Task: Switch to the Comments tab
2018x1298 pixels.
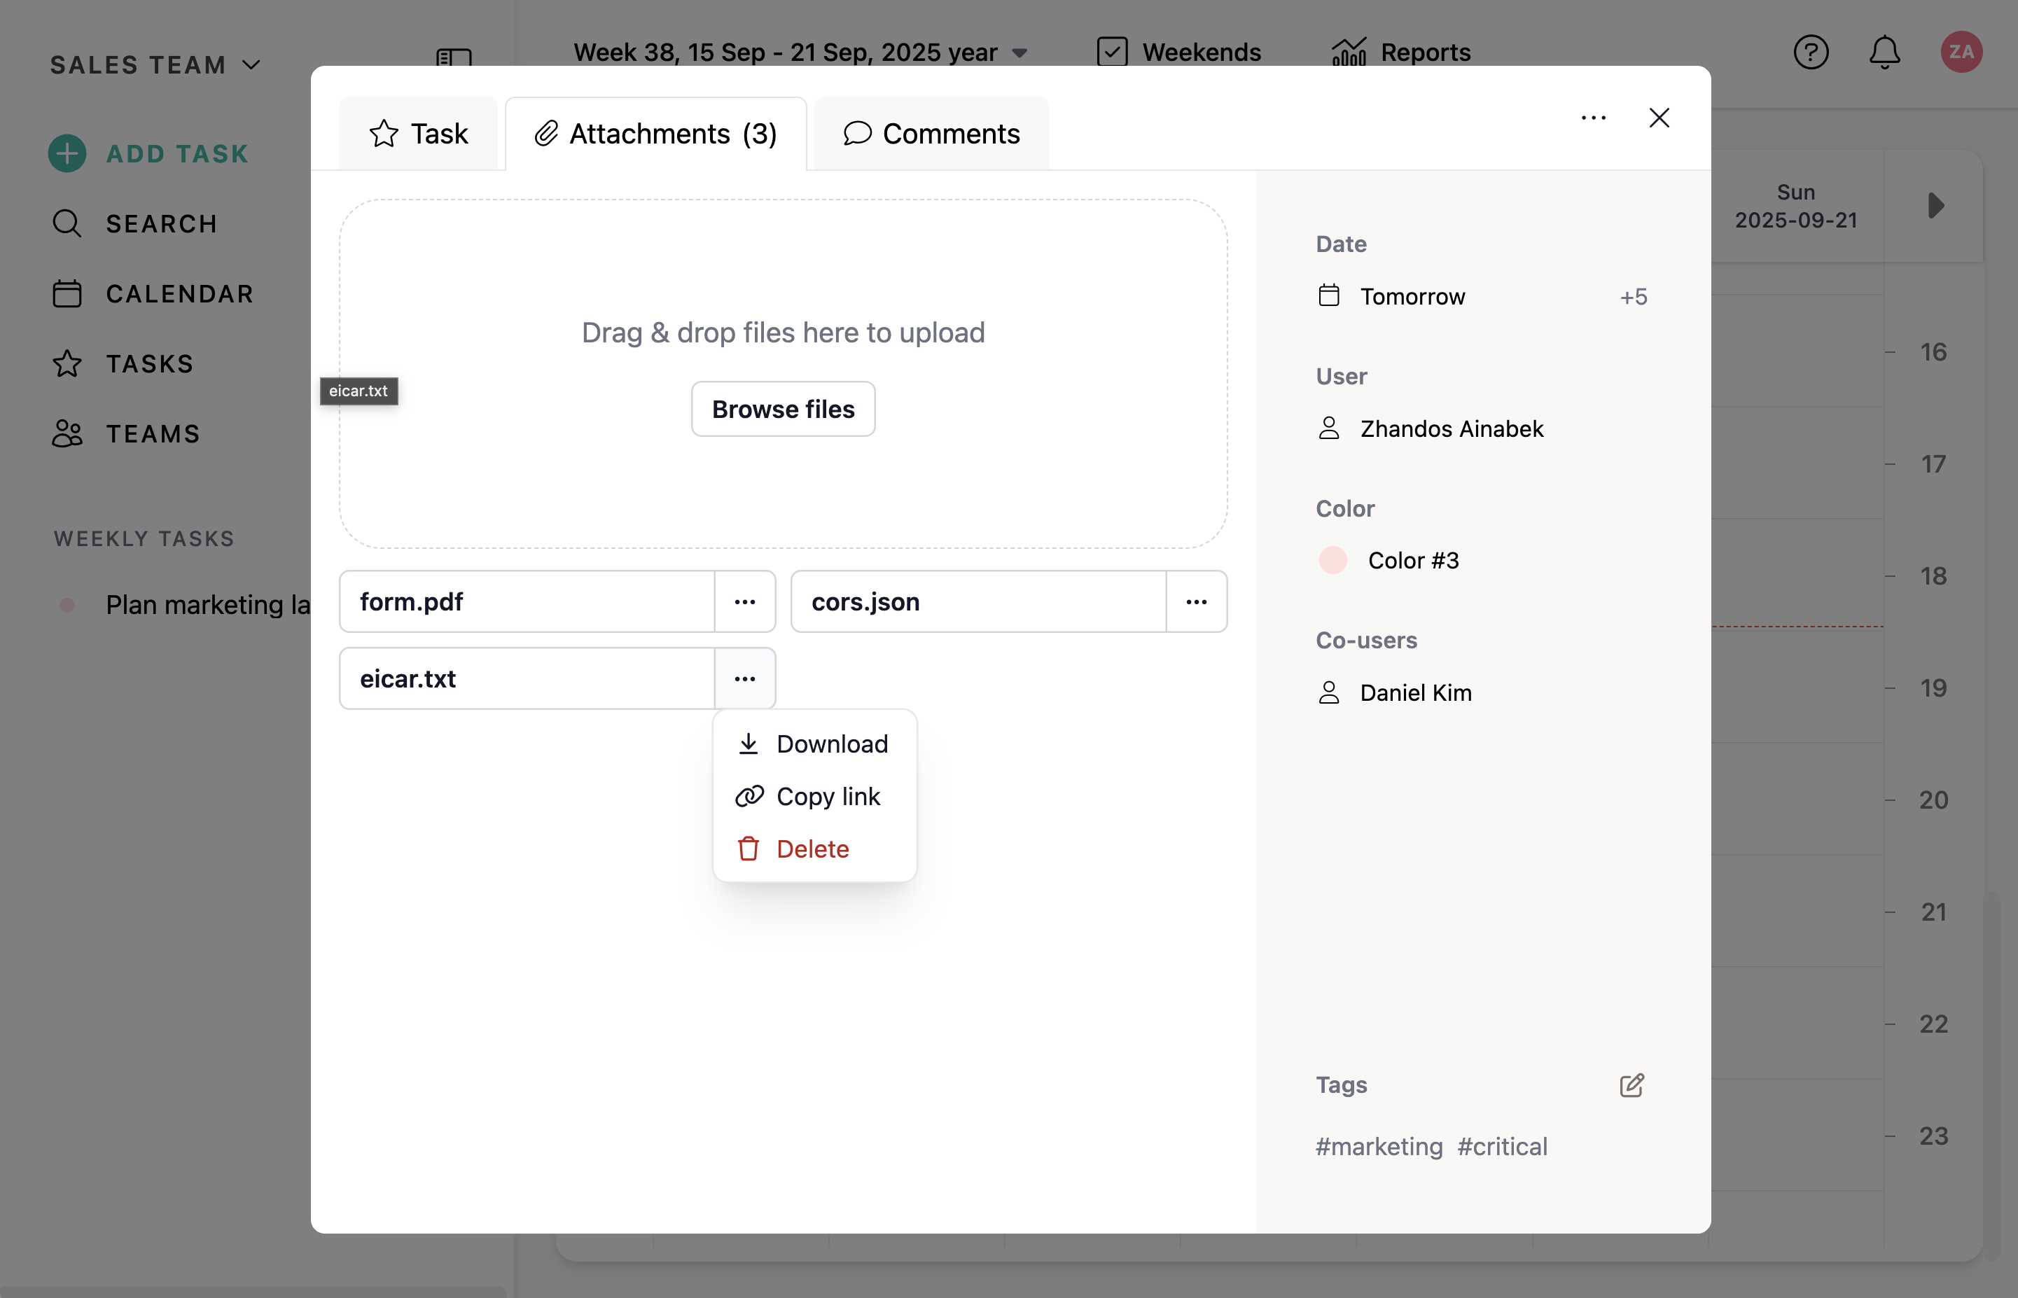Action: (931, 134)
